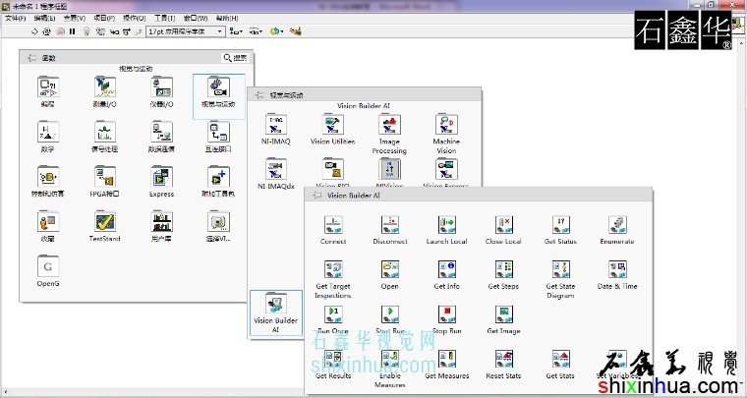Click the 搜索 button in the 函数 palette

[235, 58]
